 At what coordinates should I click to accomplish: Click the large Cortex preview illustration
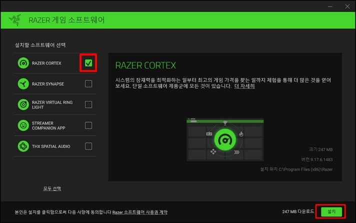pos(225,139)
